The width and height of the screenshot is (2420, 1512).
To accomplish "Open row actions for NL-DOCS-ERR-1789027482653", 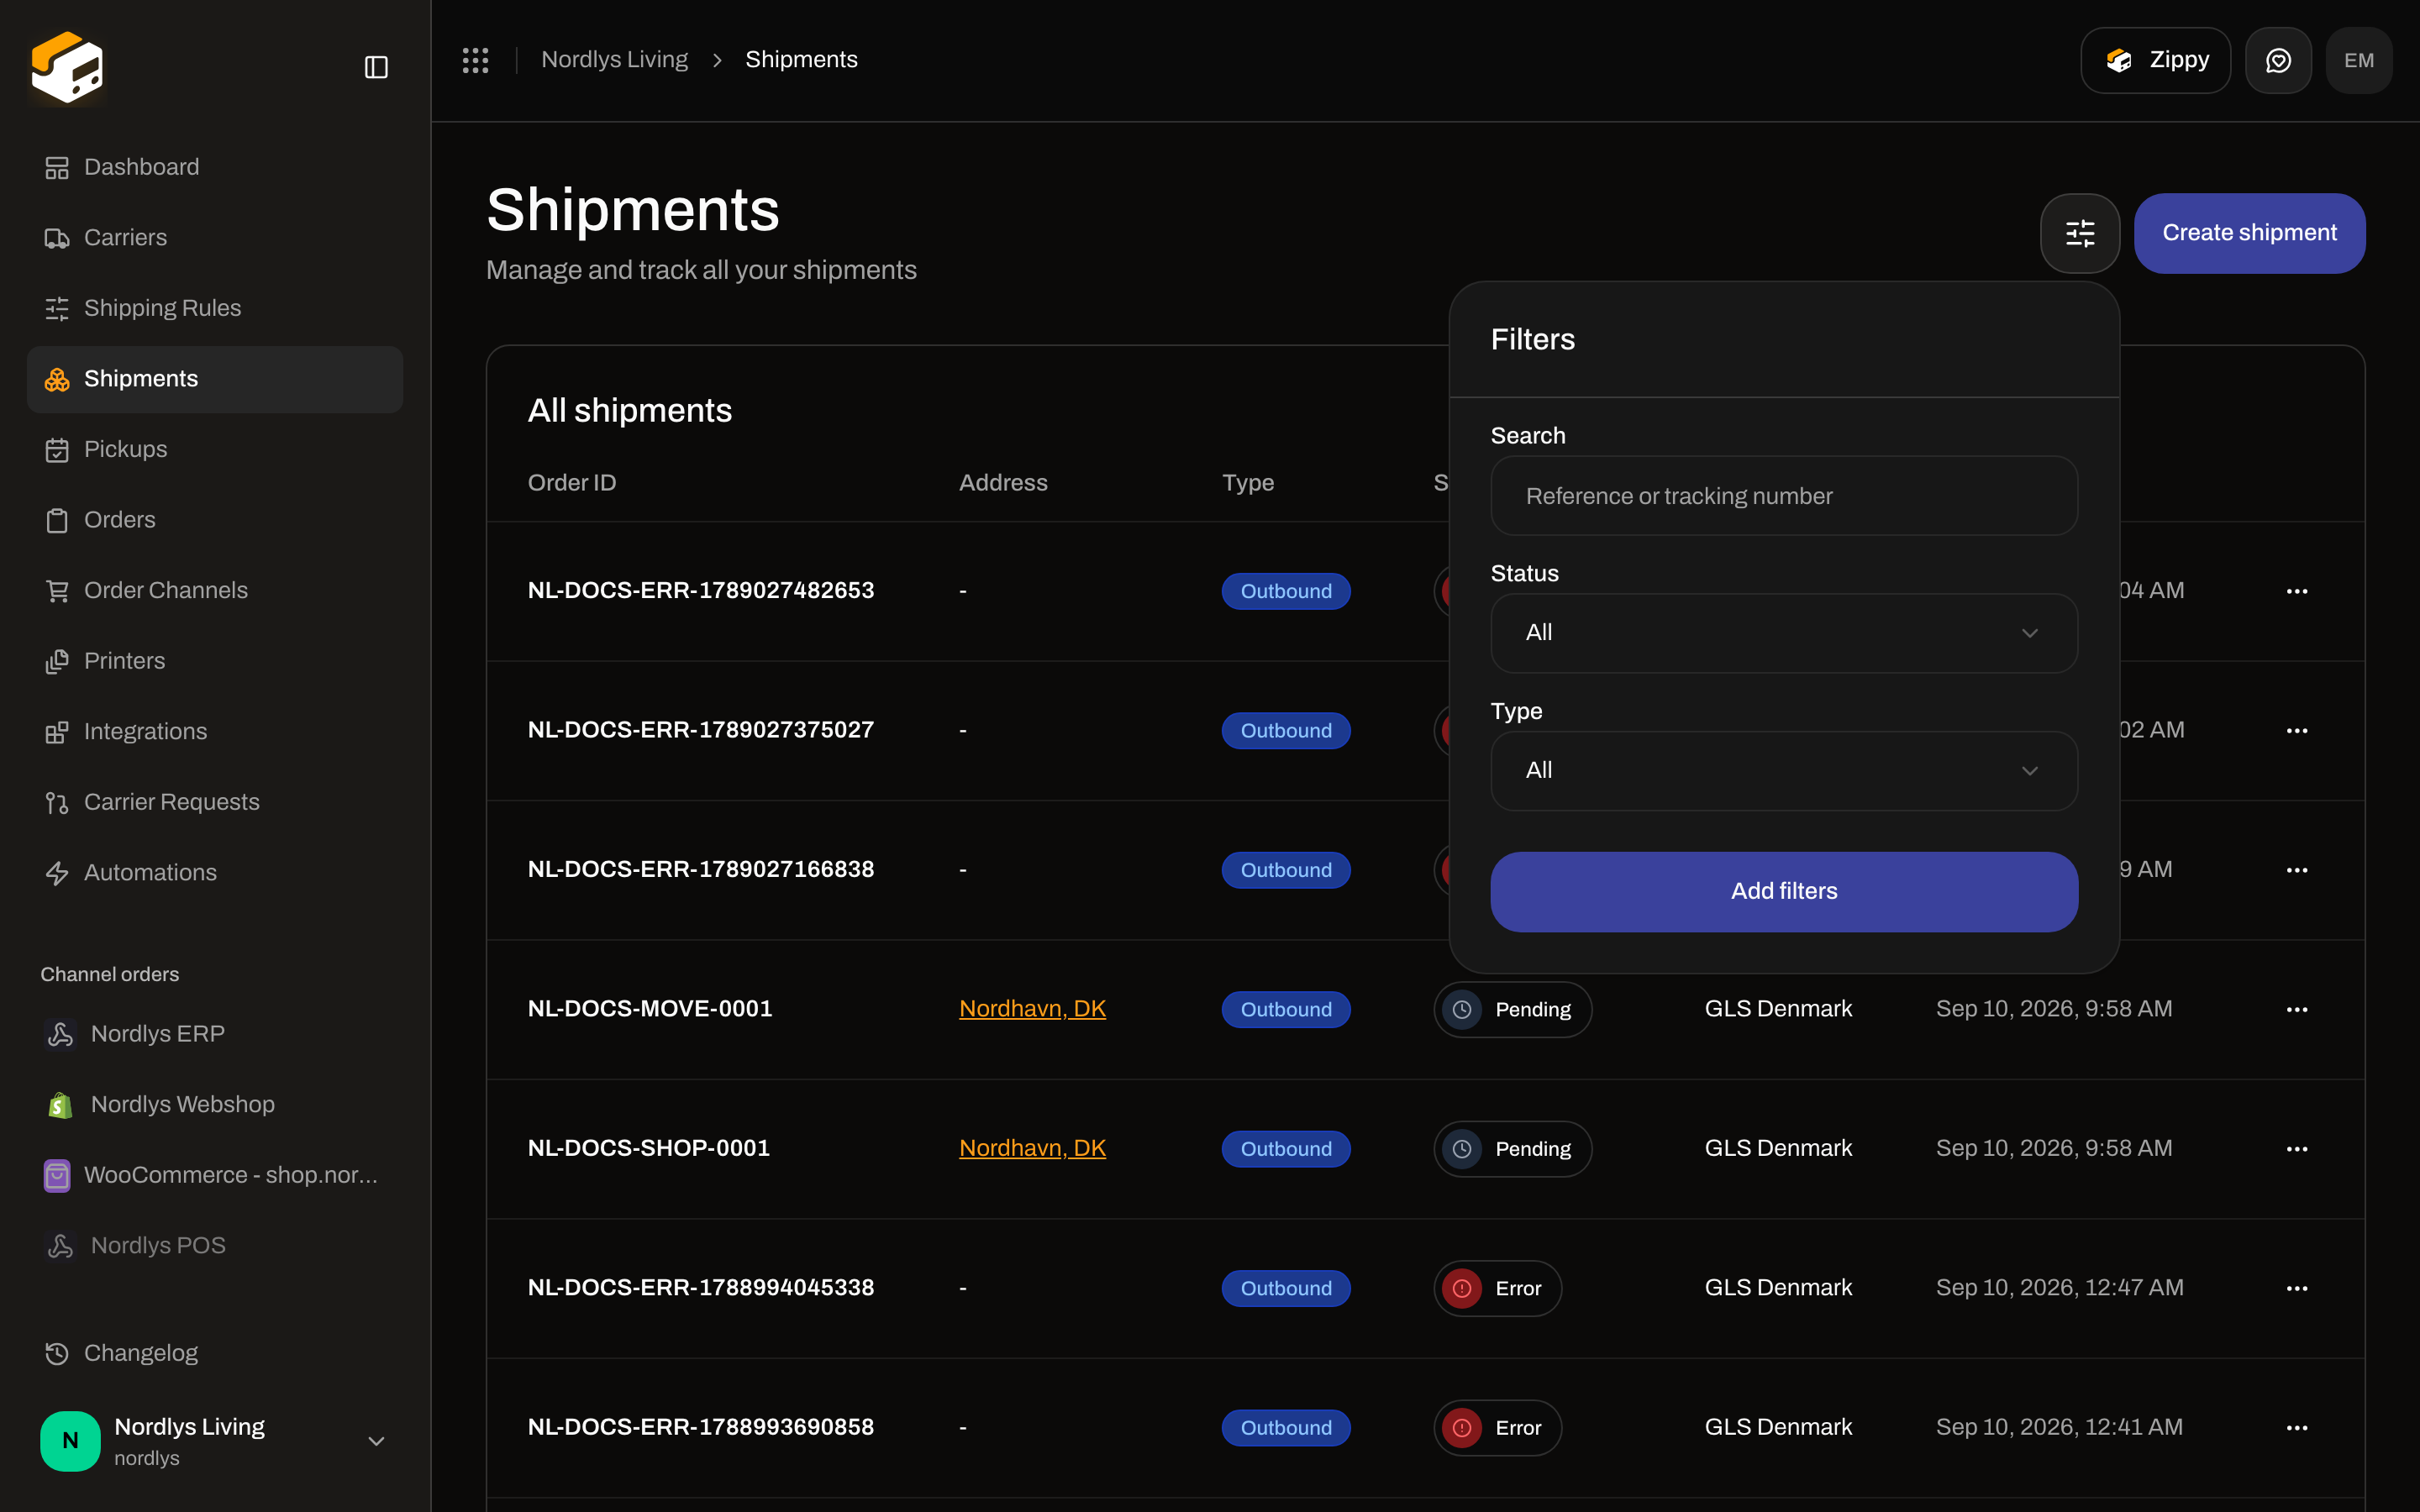I will pyautogui.click(x=2297, y=591).
